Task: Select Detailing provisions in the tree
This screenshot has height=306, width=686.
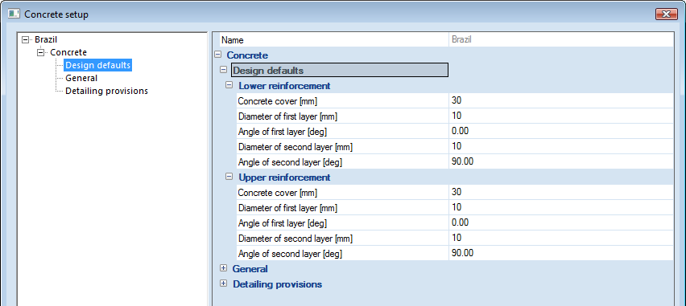Action: [x=106, y=92]
